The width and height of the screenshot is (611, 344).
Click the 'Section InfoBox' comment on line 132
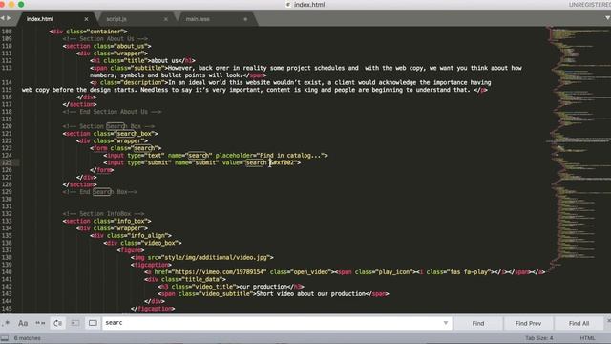105,214
